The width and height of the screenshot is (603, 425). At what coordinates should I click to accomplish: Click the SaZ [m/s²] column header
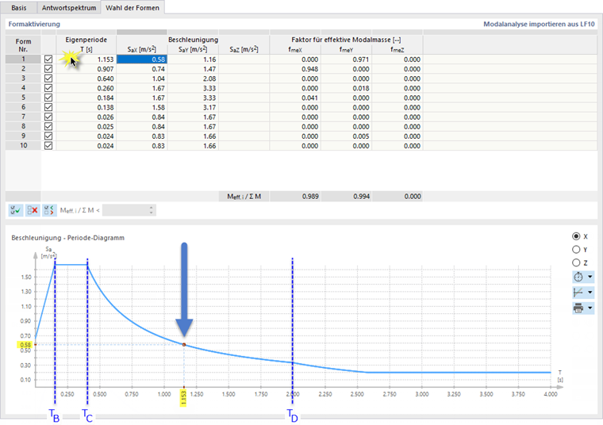[244, 49]
